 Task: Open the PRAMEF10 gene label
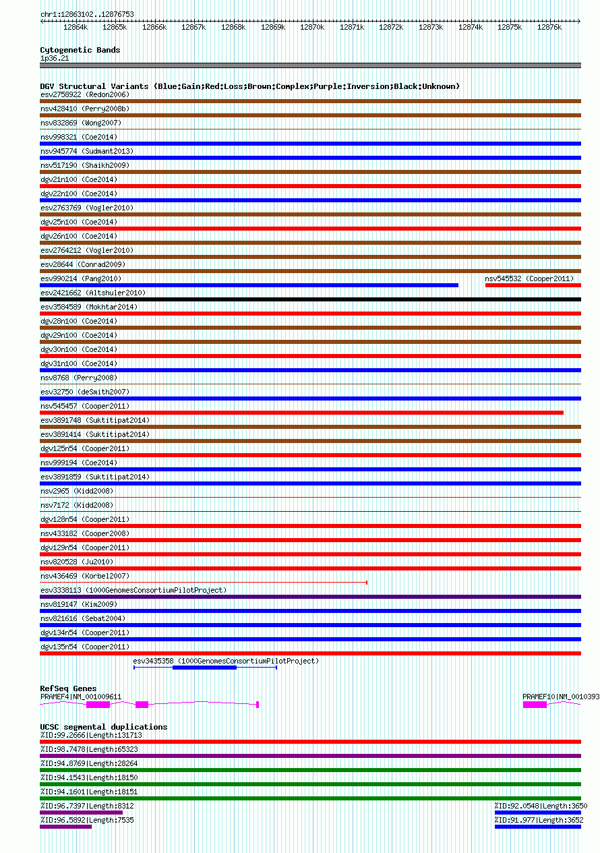point(561,697)
